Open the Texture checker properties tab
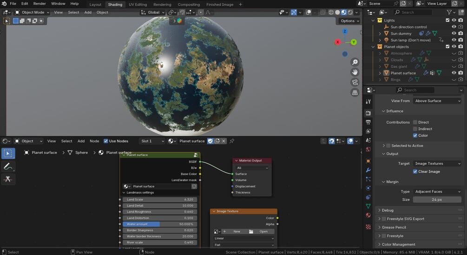Image resolution: width=467 pixels, height=255 pixels. coord(368,227)
